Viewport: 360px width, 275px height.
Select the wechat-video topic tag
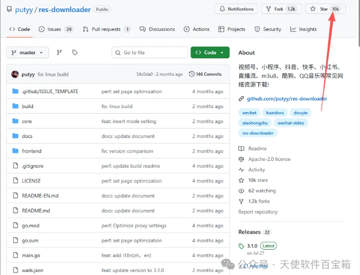coord(291,123)
